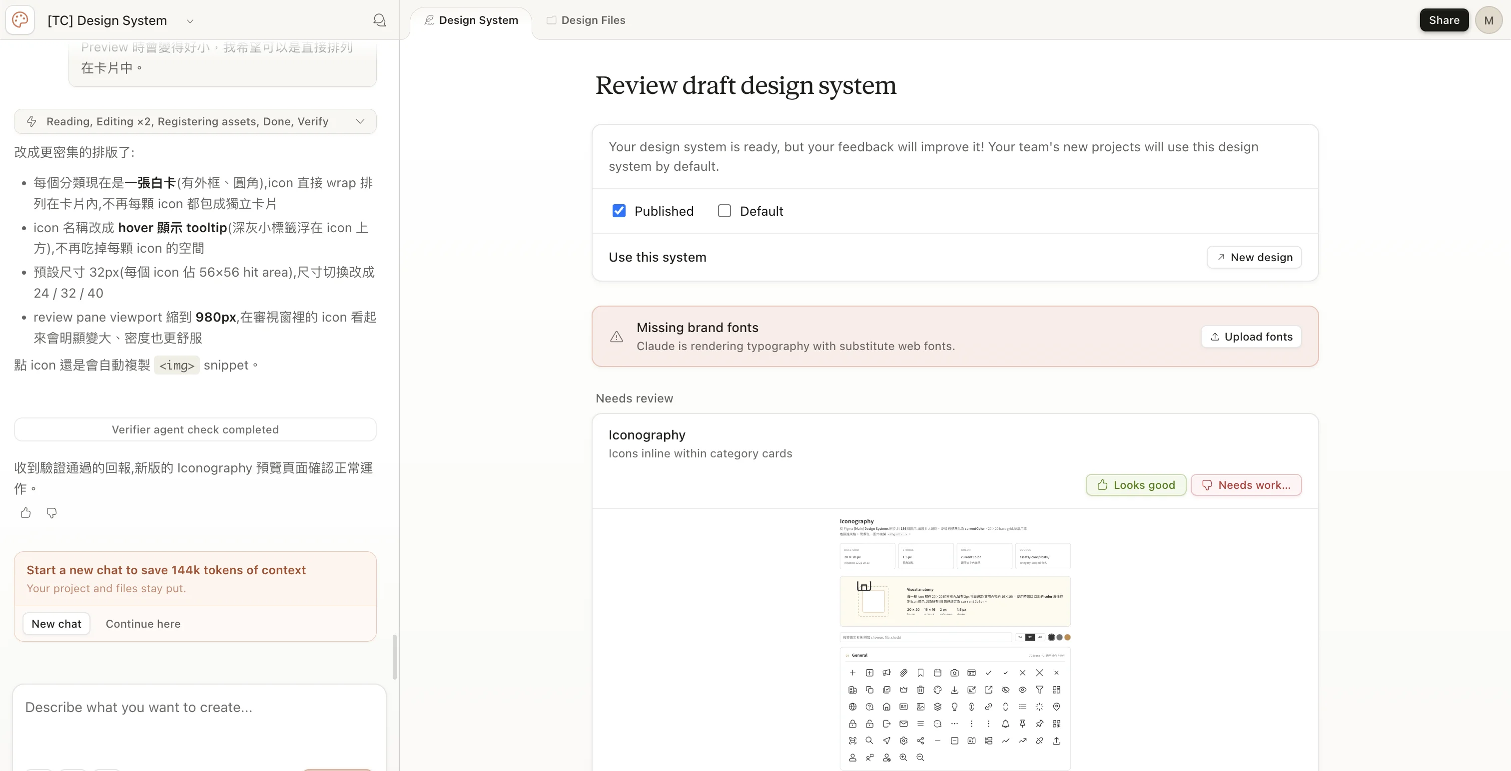
Task: Expand the Reading, Editing ×2 steps row
Action: (x=195, y=121)
